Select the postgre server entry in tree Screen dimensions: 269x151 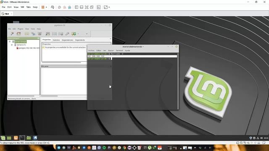tap(29, 48)
